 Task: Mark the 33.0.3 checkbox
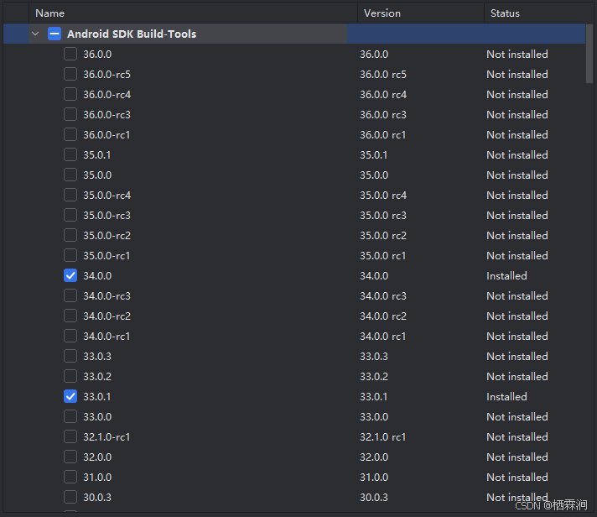[70, 356]
